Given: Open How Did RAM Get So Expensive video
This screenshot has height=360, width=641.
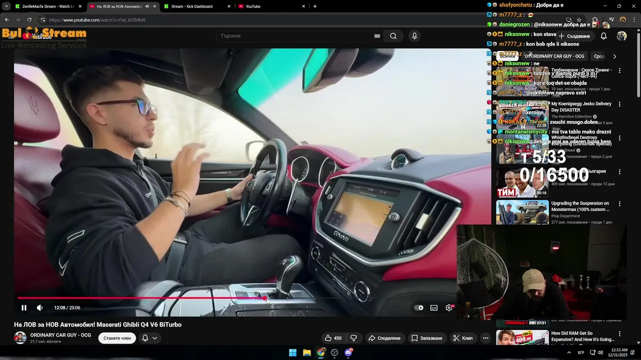Looking at the screenshot, I should pyautogui.click(x=522, y=337).
